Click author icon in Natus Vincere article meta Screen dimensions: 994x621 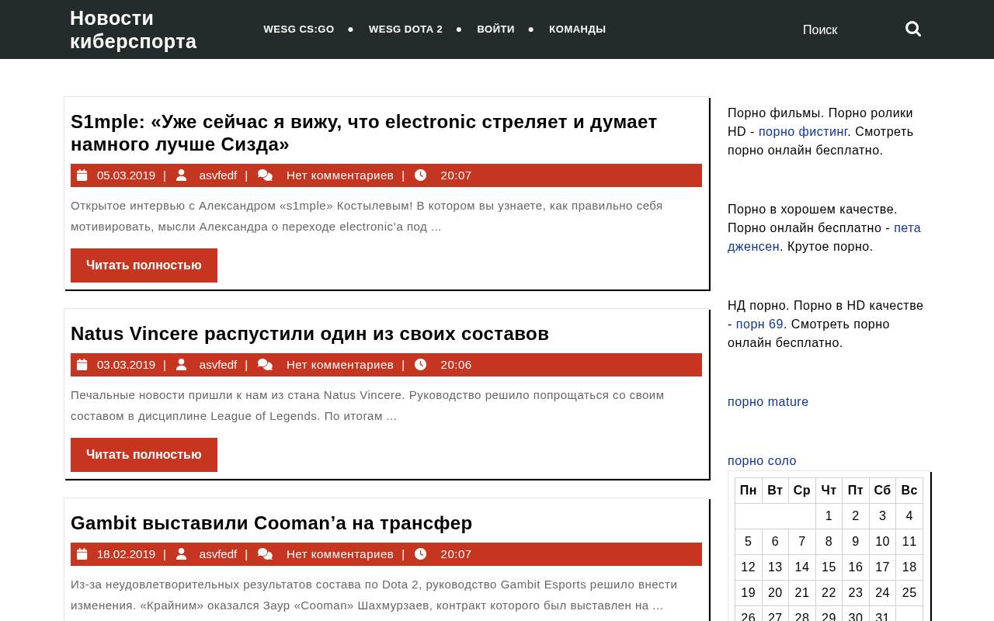[x=181, y=365]
